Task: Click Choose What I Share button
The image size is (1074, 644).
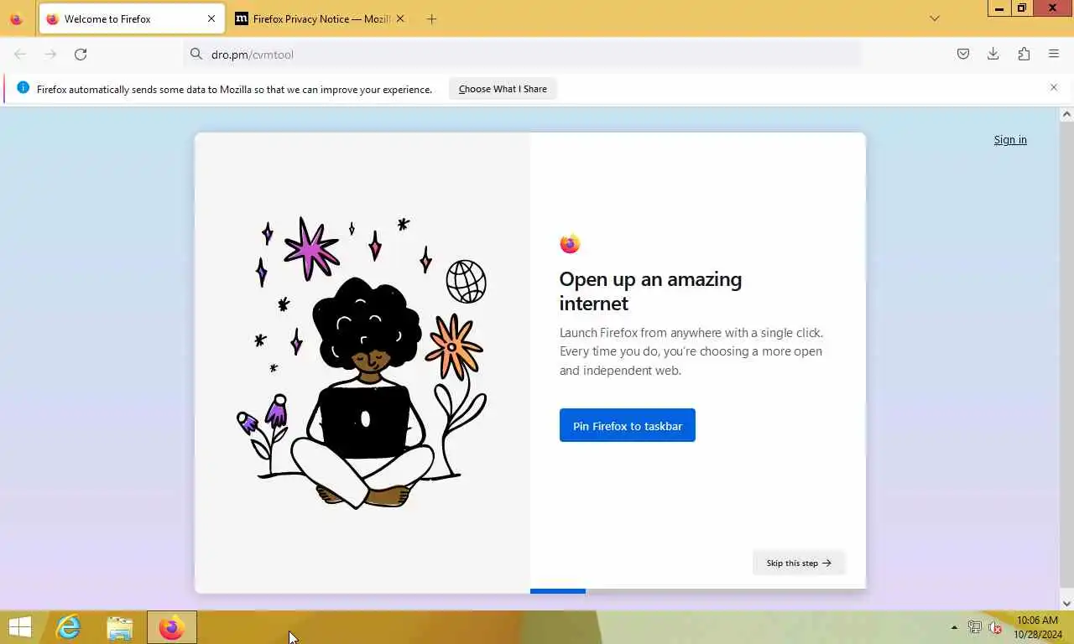Action: 503,89
